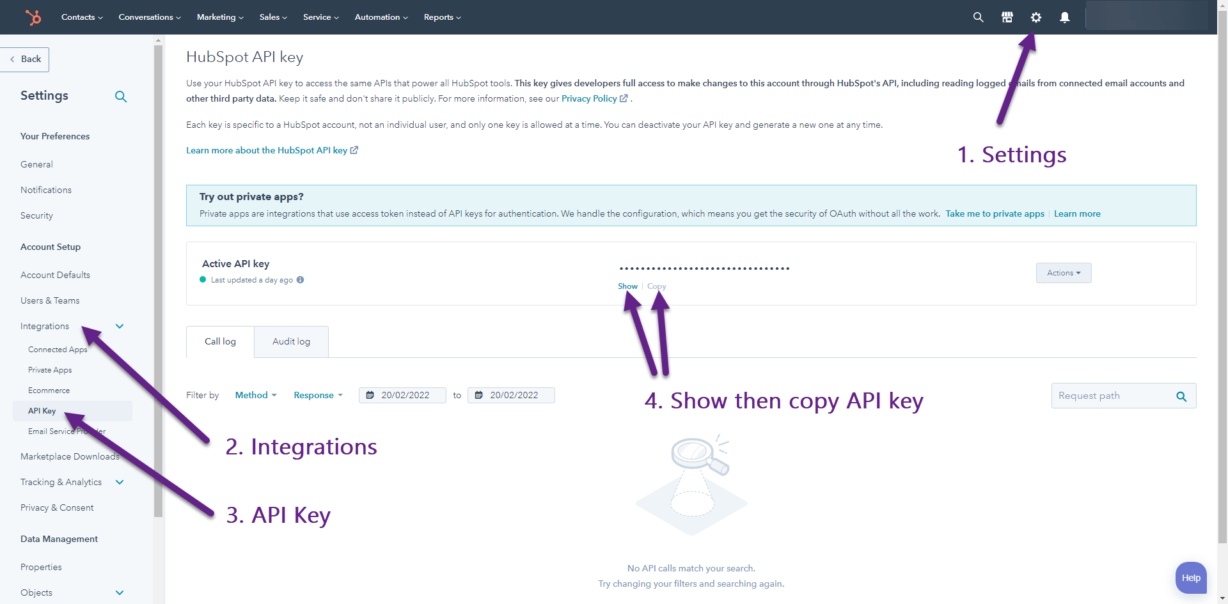
Task: Collapse the Integrations sidebar section
Action: point(120,326)
